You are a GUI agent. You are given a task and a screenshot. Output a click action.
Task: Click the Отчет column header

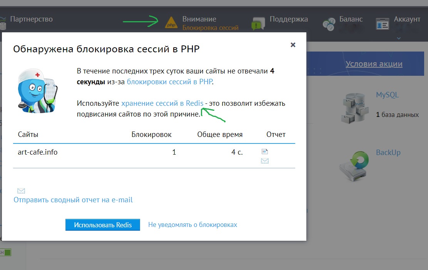pos(276,135)
